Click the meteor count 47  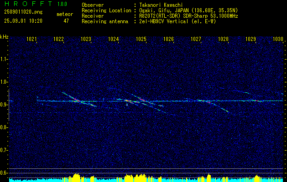(66, 21)
